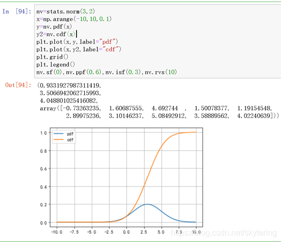
Task: Click the plt.plot pdf label line
Action: [77, 42]
